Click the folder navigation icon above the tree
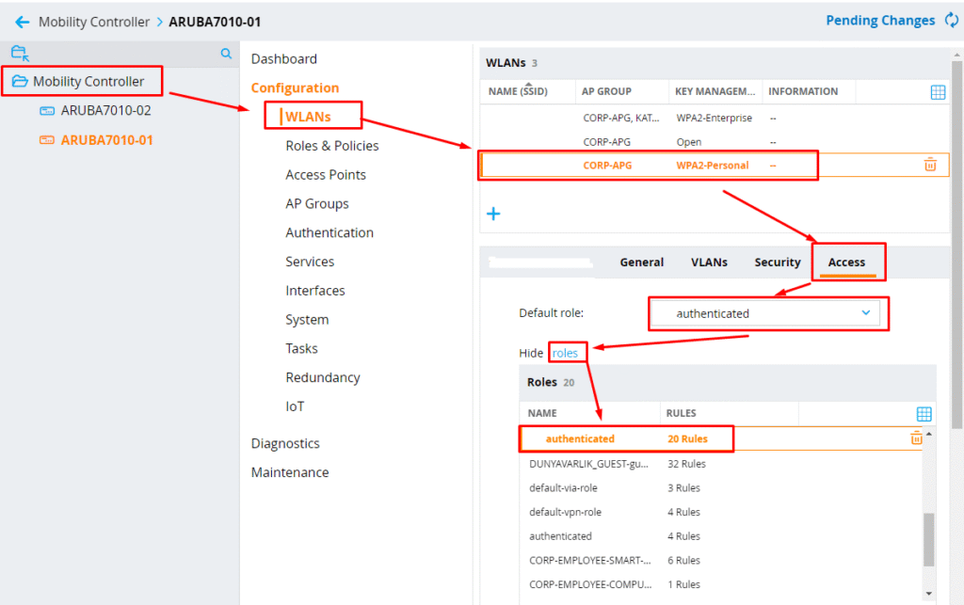The width and height of the screenshot is (964, 605). (x=20, y=54)
